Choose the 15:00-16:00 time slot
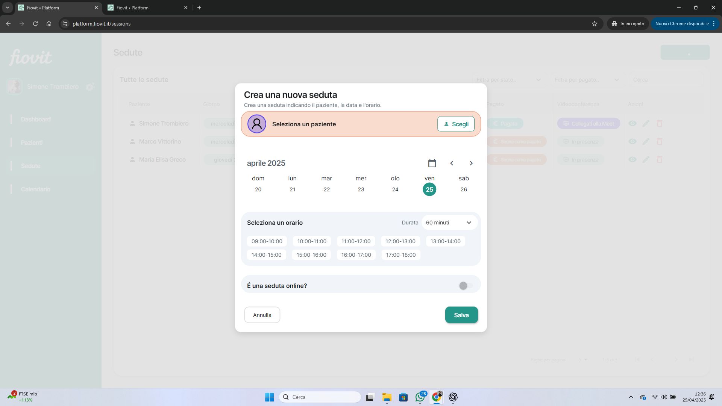The image size is (722, 406). (311, 255)
